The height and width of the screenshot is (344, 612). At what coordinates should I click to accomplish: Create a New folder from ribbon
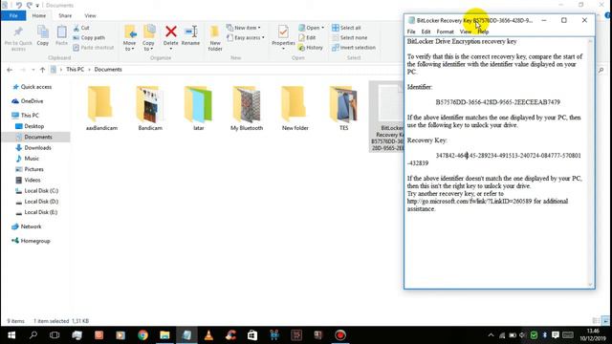click(215, 38)
